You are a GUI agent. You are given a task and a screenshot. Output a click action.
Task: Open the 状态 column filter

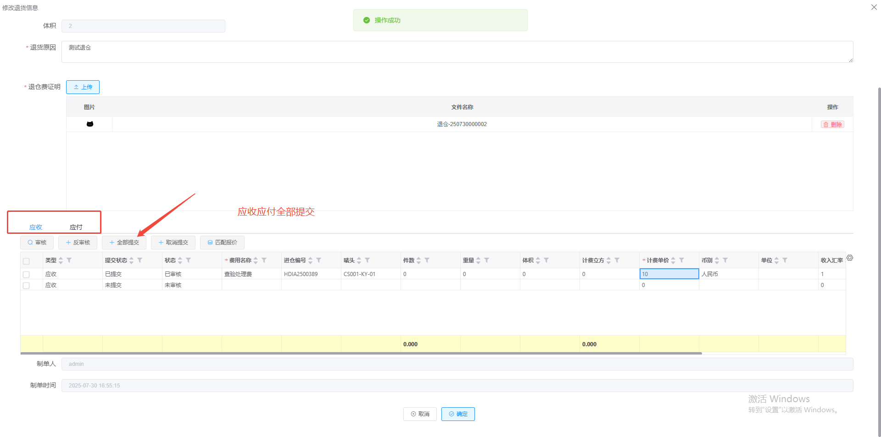[188, 260]
